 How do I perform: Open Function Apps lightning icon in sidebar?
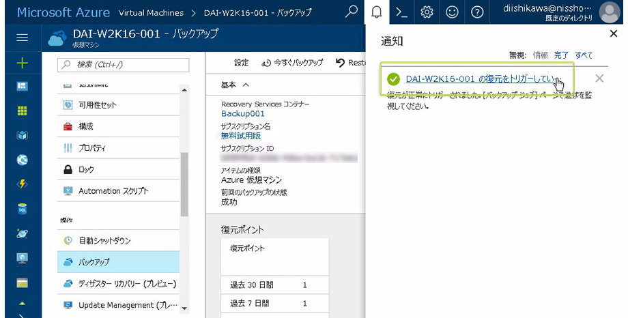23,184
